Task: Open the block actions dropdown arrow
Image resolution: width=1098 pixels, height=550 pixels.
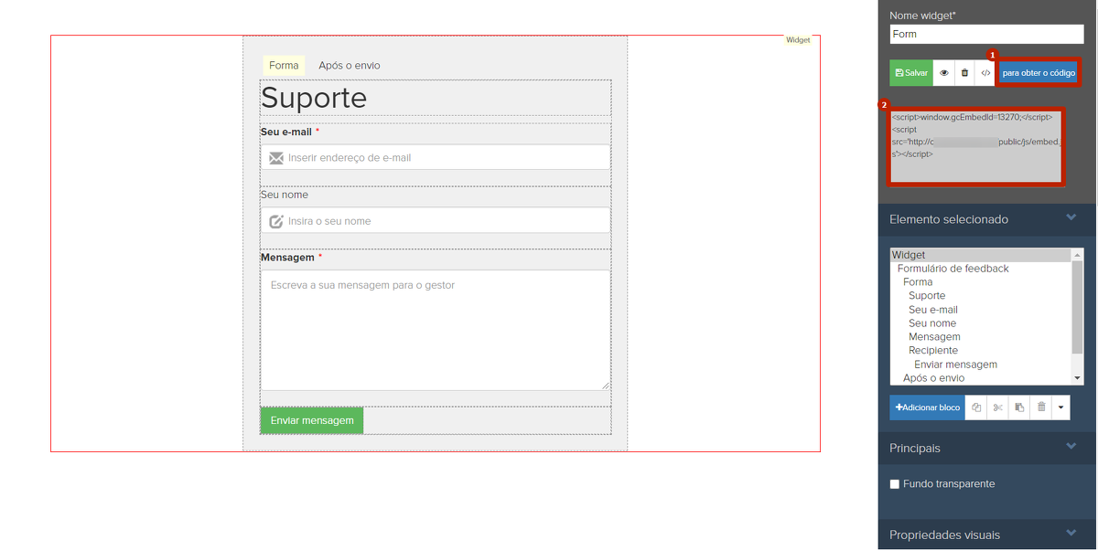Action: tap(1060, 407)
